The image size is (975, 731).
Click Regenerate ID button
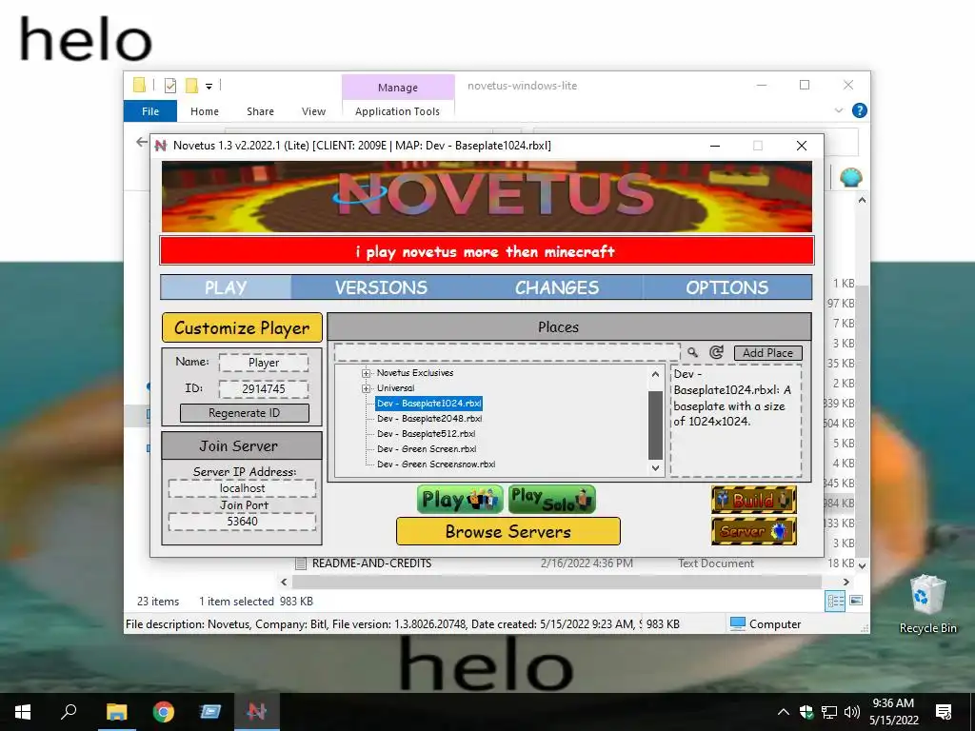[x=245, y=413]
